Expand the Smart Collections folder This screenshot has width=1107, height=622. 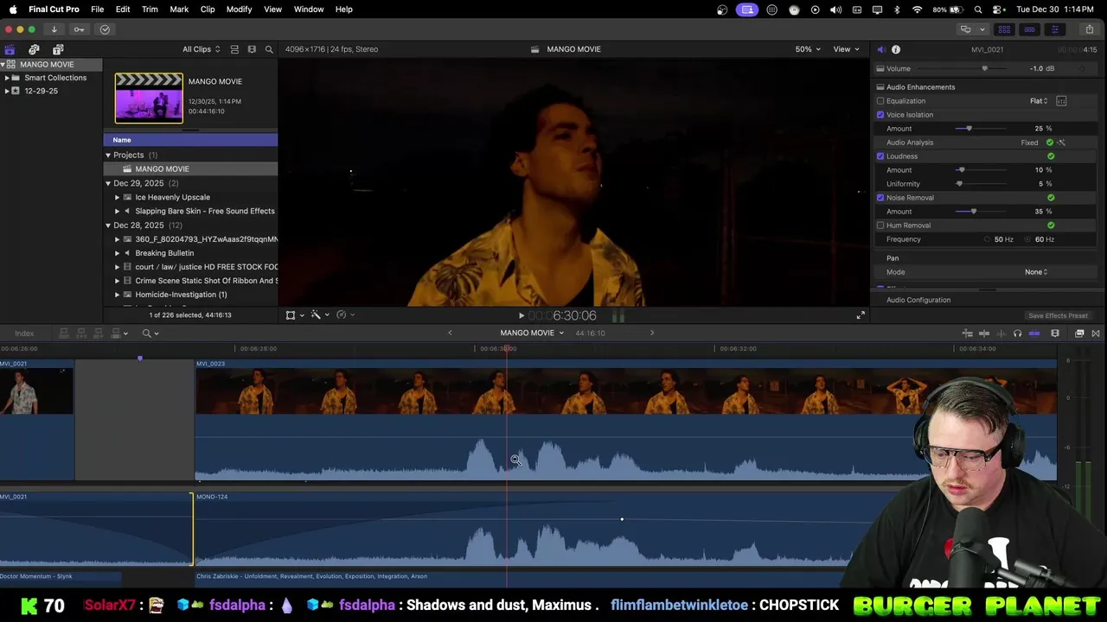pos(7,78)
